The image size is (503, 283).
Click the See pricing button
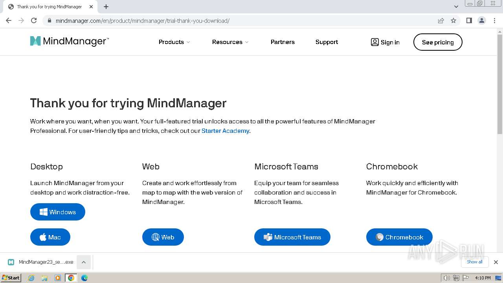pos(438,42)
